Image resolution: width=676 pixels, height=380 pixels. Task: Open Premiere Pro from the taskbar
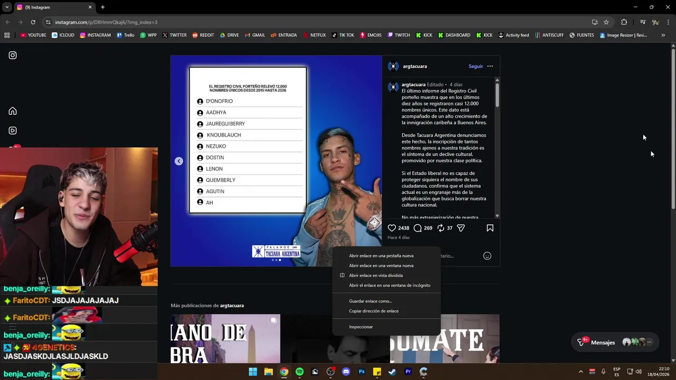[x=408, y=372]
